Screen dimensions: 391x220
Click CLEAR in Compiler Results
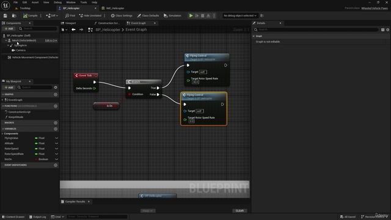(x=239, y=211)
